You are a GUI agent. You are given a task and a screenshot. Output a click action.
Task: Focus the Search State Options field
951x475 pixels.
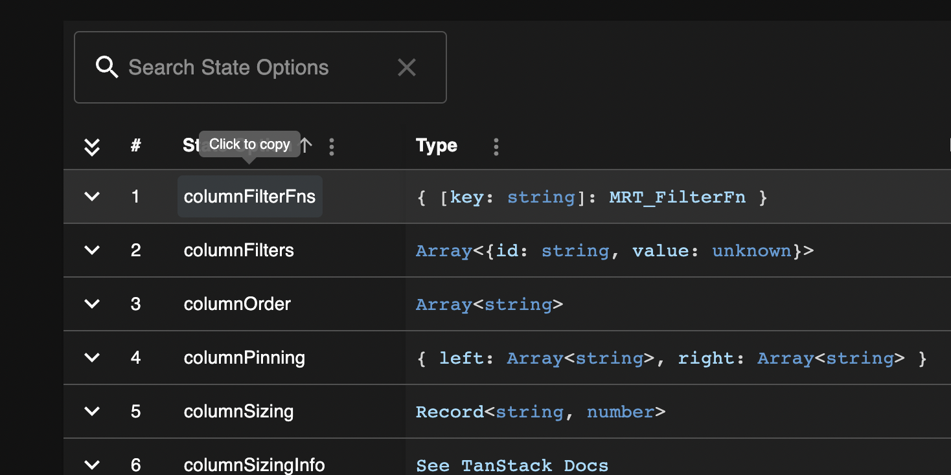point(259,67)
